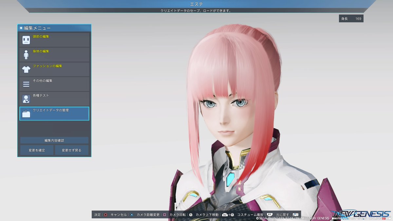Open その他の編集 menu entry
Viewport: 393px width, 221px height.
[x=54, y=84]
